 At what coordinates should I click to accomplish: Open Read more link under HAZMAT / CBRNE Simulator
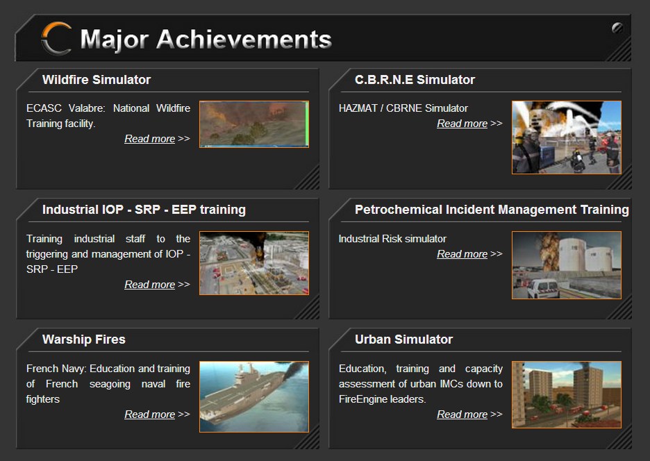click(x=462, y=124)
